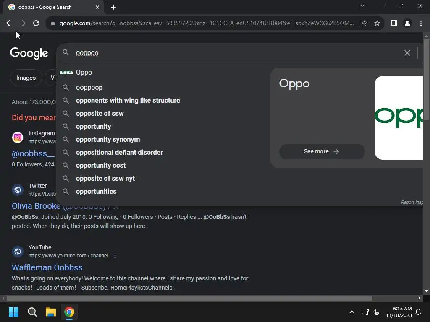The height and width of the screenshot is (322, 430).
Task: Switch to the Images filter
Action: click(x=26, y=78)
